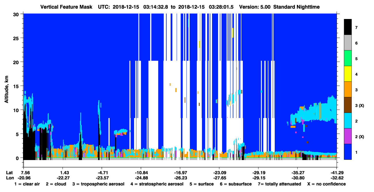Click the '3 = tropospheric aerosol' legend key

click(x=98, y=184)
